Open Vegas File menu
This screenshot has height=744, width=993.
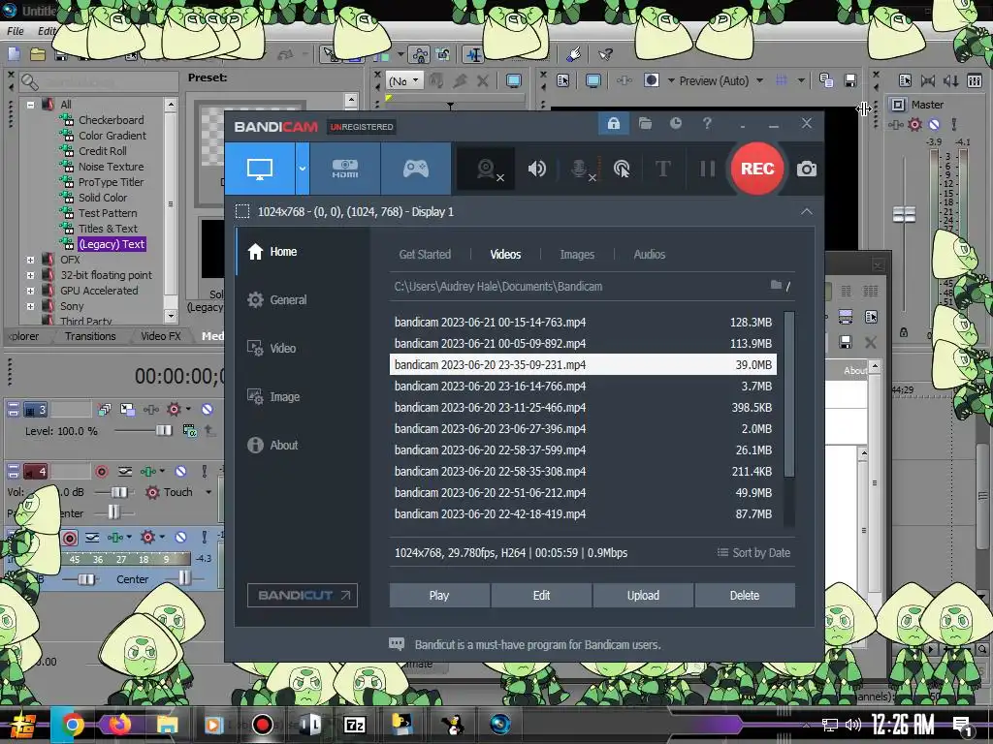[16, 31]
